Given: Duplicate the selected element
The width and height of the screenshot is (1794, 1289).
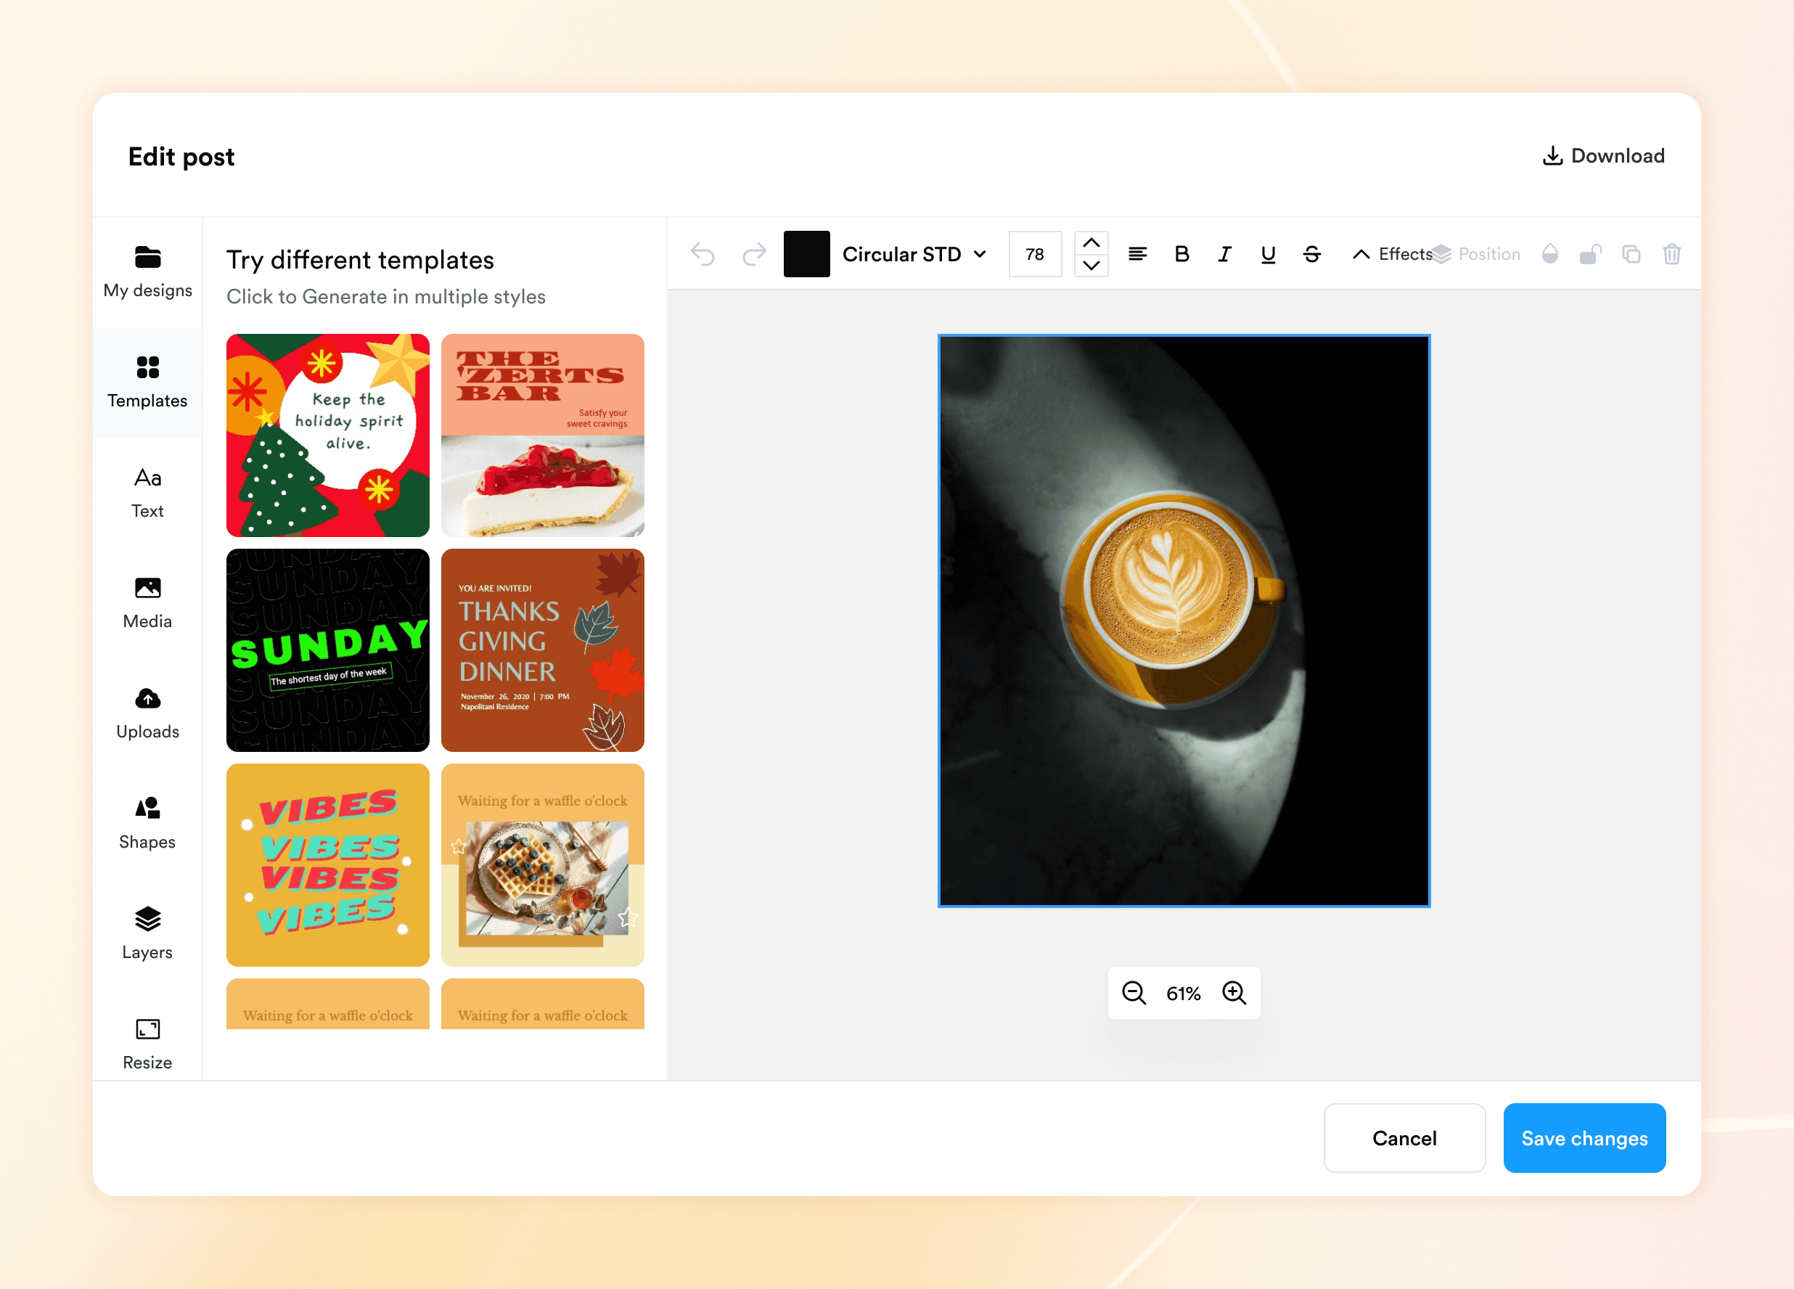Looking at the screenshot, I should (1631, 254).
